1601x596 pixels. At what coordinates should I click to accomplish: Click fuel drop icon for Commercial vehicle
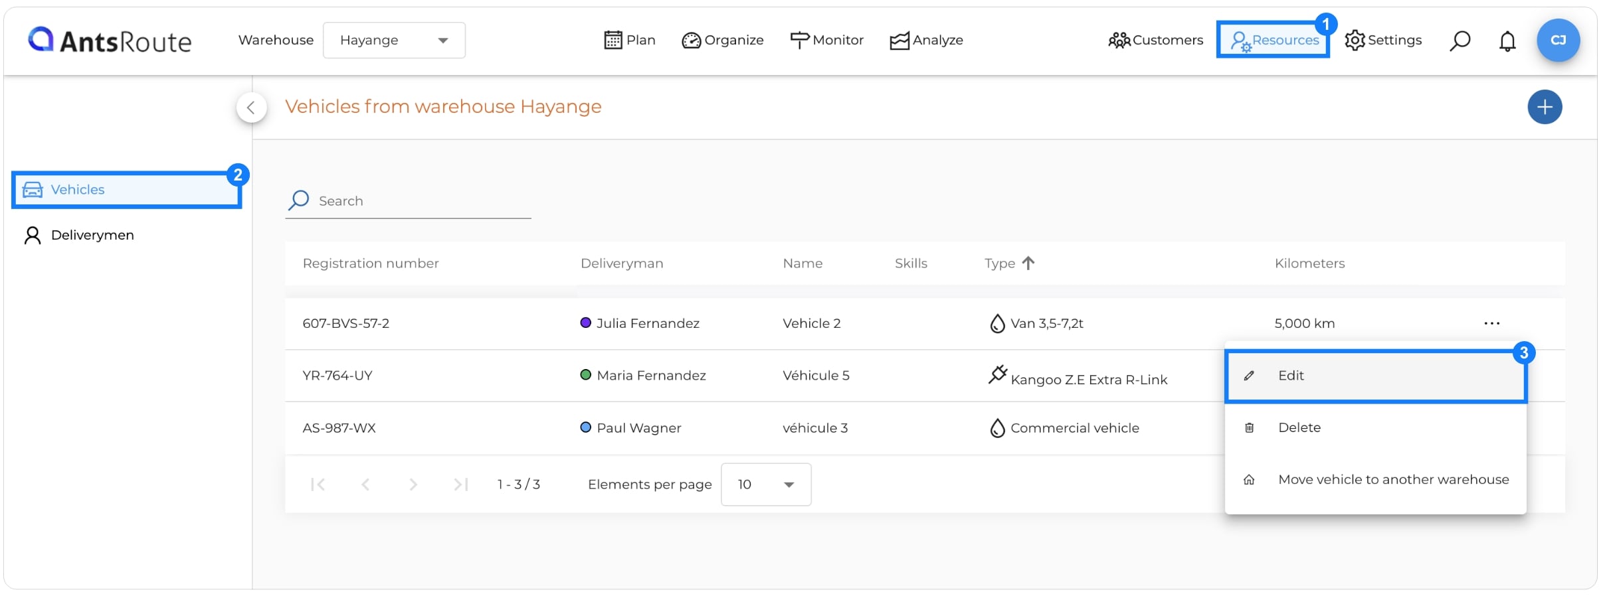[997, 428]
